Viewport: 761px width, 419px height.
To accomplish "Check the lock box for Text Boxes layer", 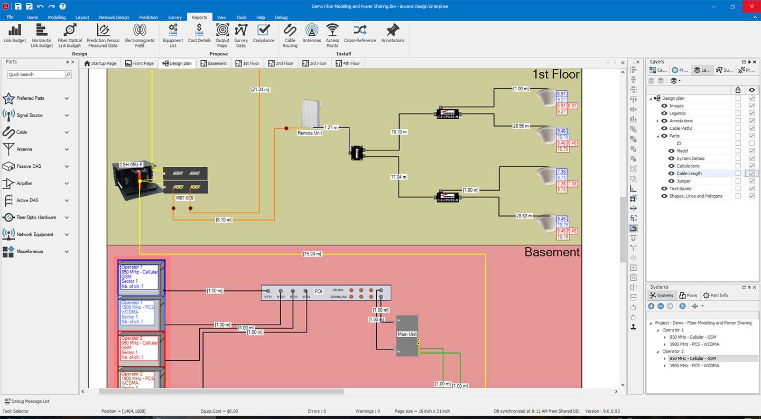I will point(738,188).
